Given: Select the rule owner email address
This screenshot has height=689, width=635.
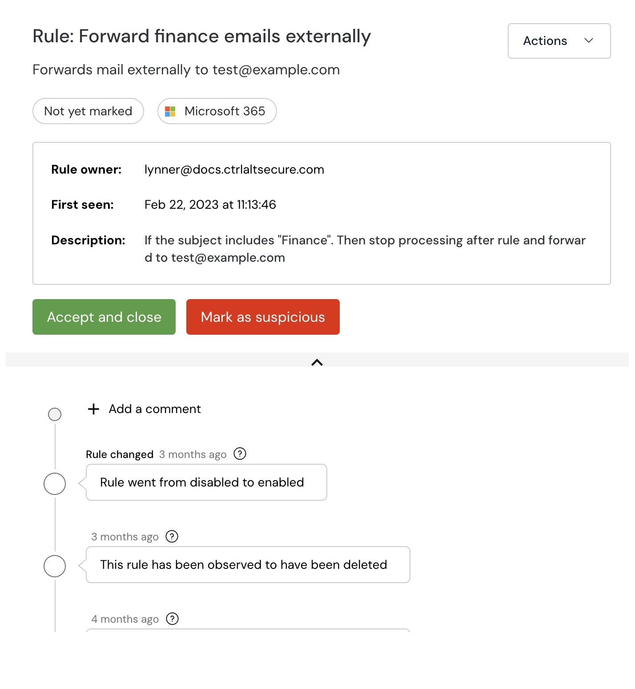Looking at the screenshot, I should tap(234, 169).
